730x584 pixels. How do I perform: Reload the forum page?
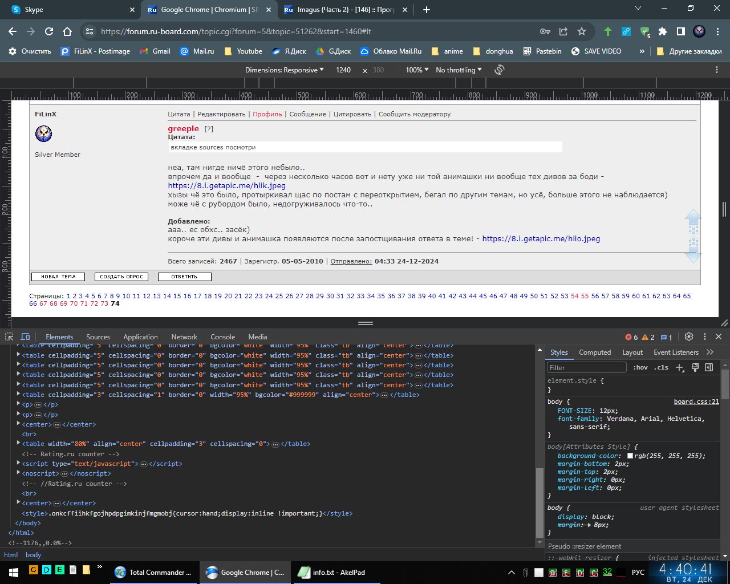pyautogui.click(x=49, y=31)
